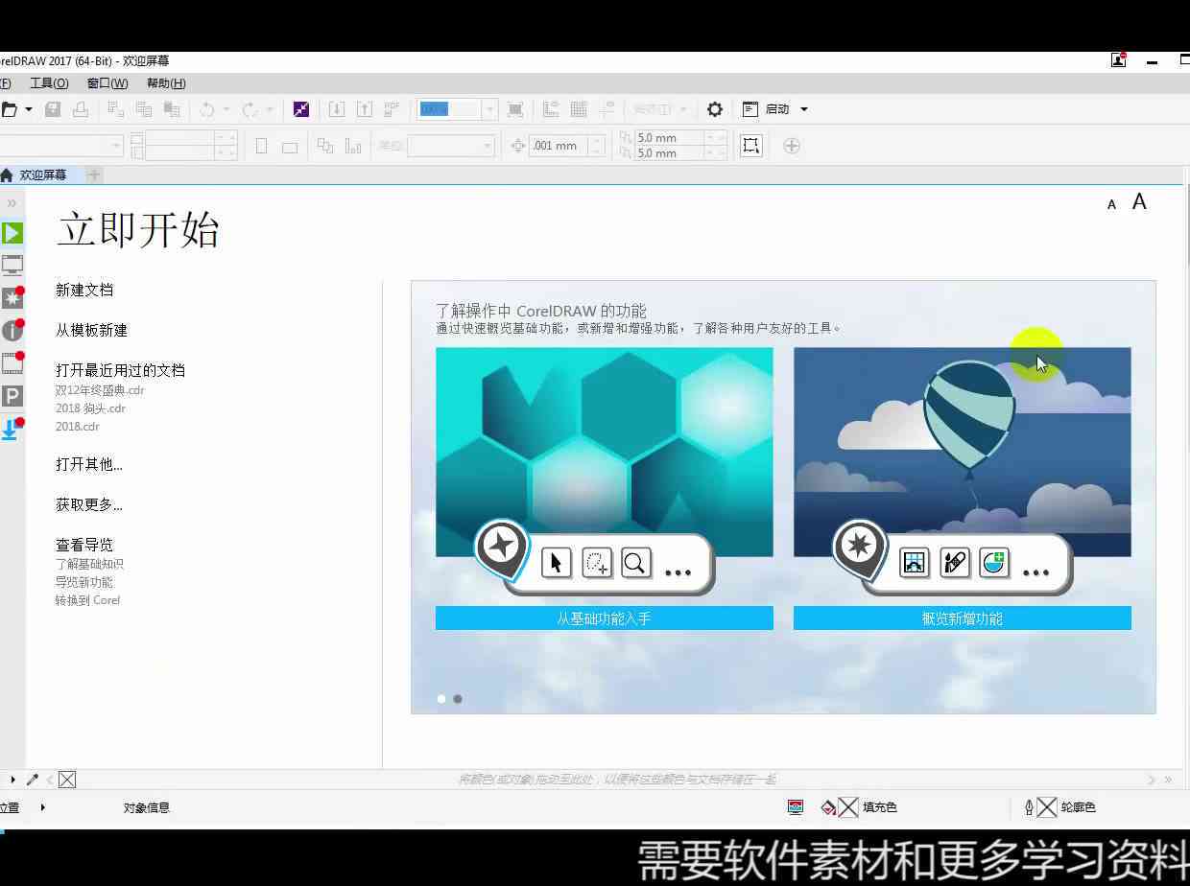Screen dimensions: 1190x886
Task: Open the 'P' product details sidebar icon
Action: tap(12, 396)
